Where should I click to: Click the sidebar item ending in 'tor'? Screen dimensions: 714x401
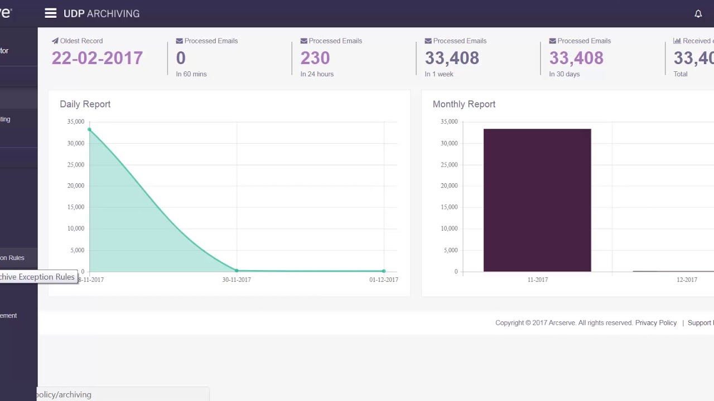pyautogui.click(x=4, y=51)
